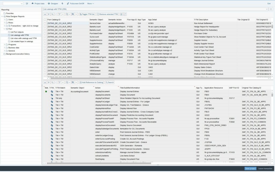275x172 pixels.
Task: Click the filter funnel icon in upper toolbar
Action: point(60,14)
